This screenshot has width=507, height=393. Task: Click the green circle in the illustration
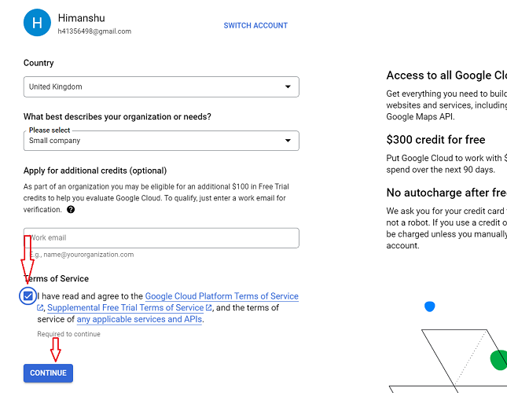click(498, 360)
